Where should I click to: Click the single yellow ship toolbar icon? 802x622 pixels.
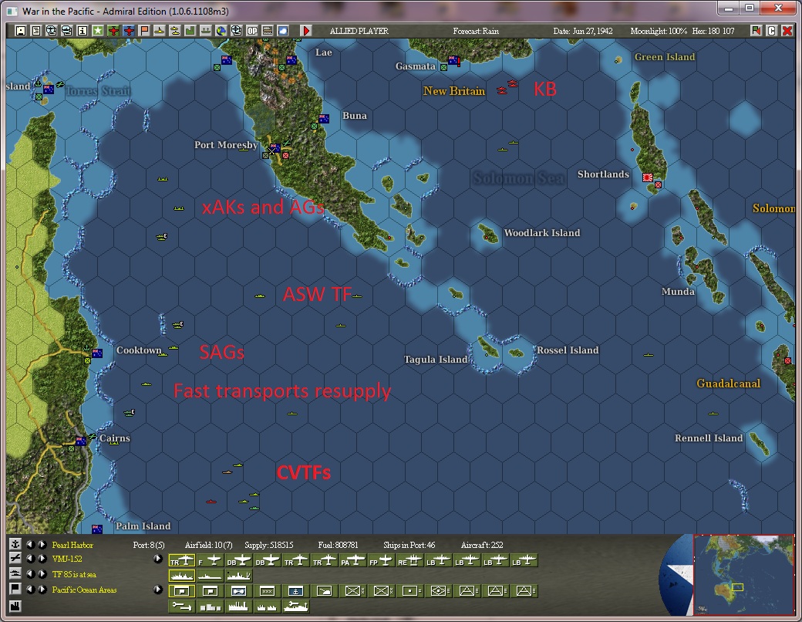click(x=159, y=31)
